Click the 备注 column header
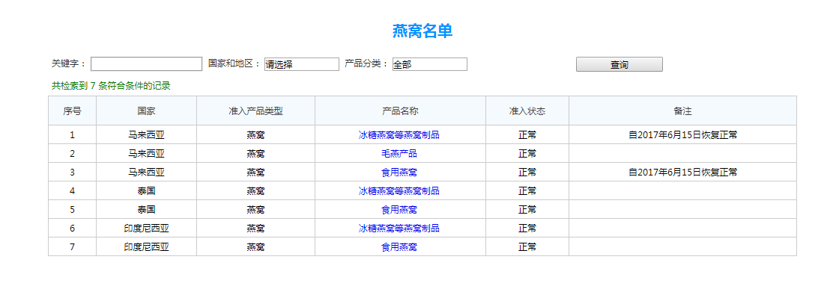The image size is (836, 292). click(x=682, y=111)
